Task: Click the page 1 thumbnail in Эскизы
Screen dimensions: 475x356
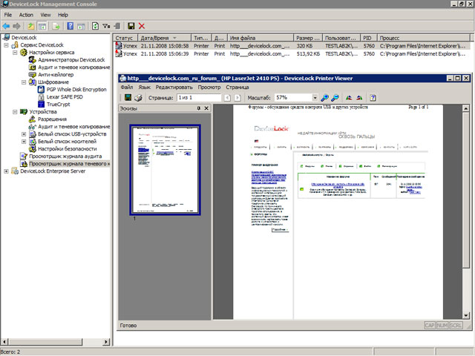Action: pos(165,168)
